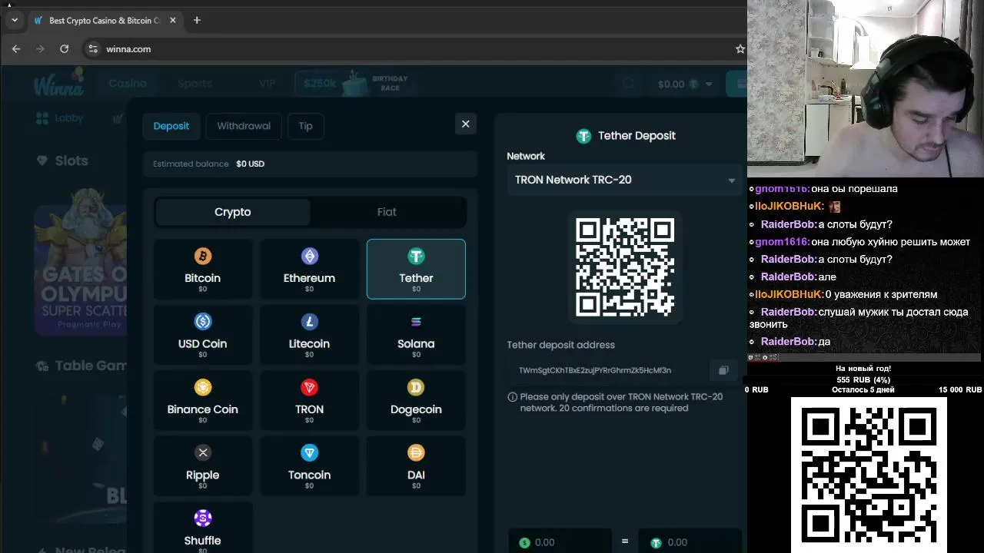Viewport: 984px width, 553px height.
Task: Click the Tether amount input field
Action: (x=690, y=541)
